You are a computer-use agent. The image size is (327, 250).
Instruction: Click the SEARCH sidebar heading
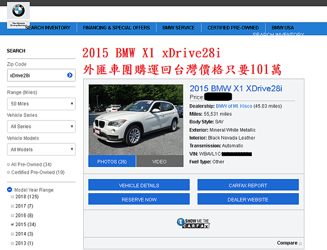click(x=16, y=51)
